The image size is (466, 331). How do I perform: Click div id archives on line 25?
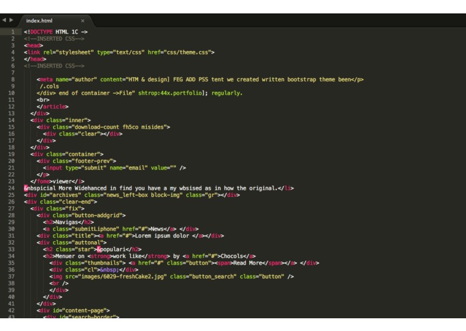pyautogui.click(x=132, y=195)
